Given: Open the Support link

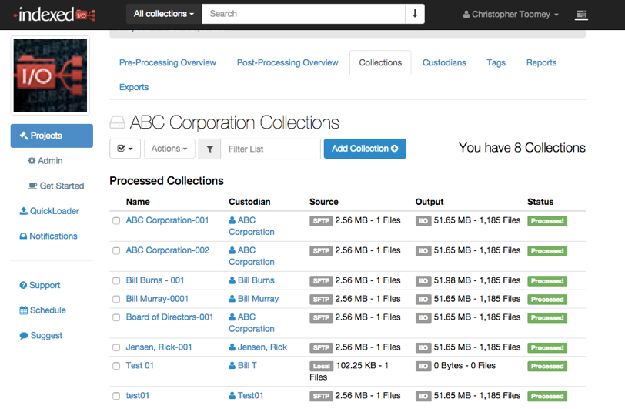Looking at the screenshot, I should point(40,285).
